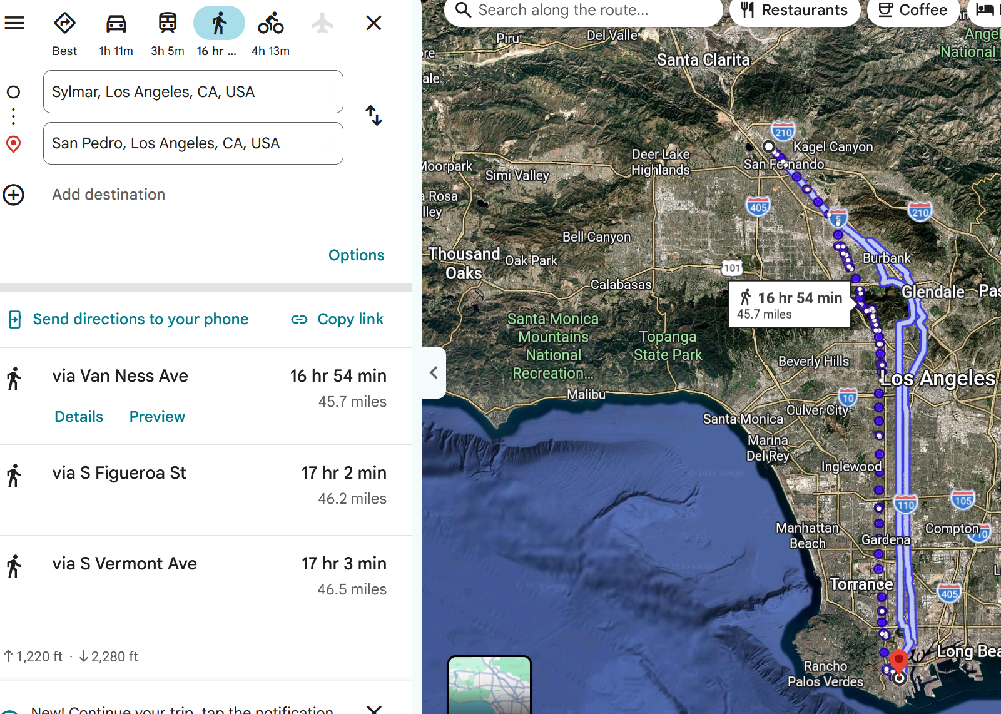
Task: Open the hamburger main menu
Action: click(x=14, y=23)
